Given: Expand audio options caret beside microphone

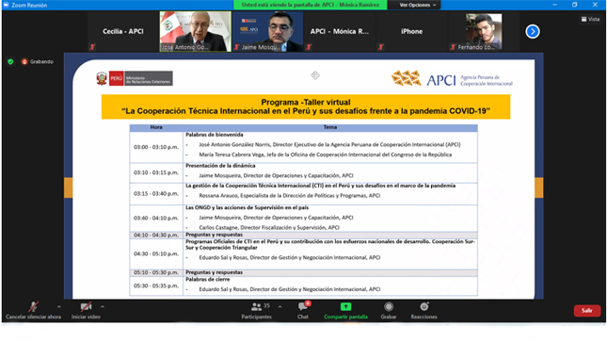Looking at the screenshot, I should tap(59, 307).
